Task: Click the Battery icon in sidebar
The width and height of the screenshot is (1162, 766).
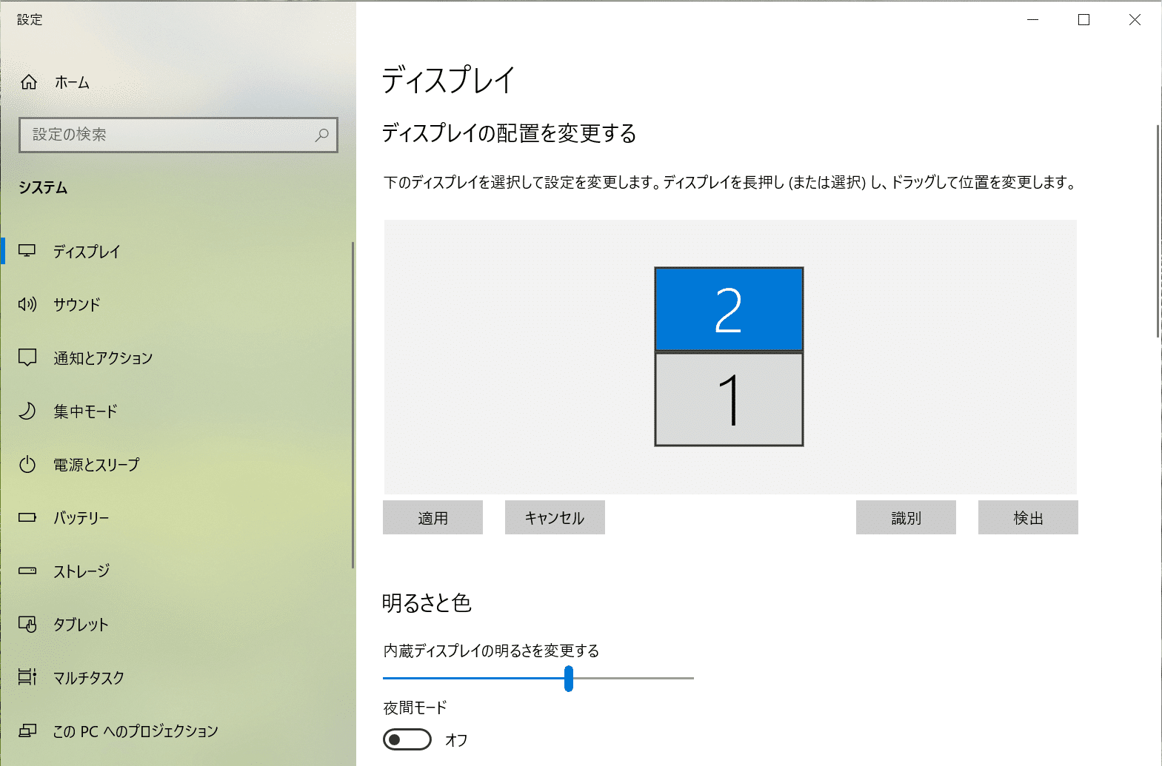Action: click(27, 517)
